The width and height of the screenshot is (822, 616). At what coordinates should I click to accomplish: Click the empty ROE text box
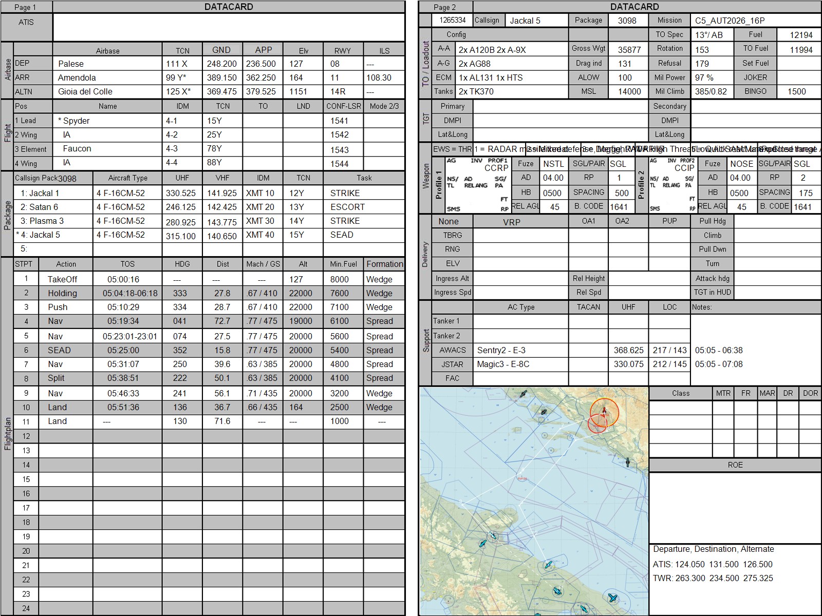tap(735, 508)
